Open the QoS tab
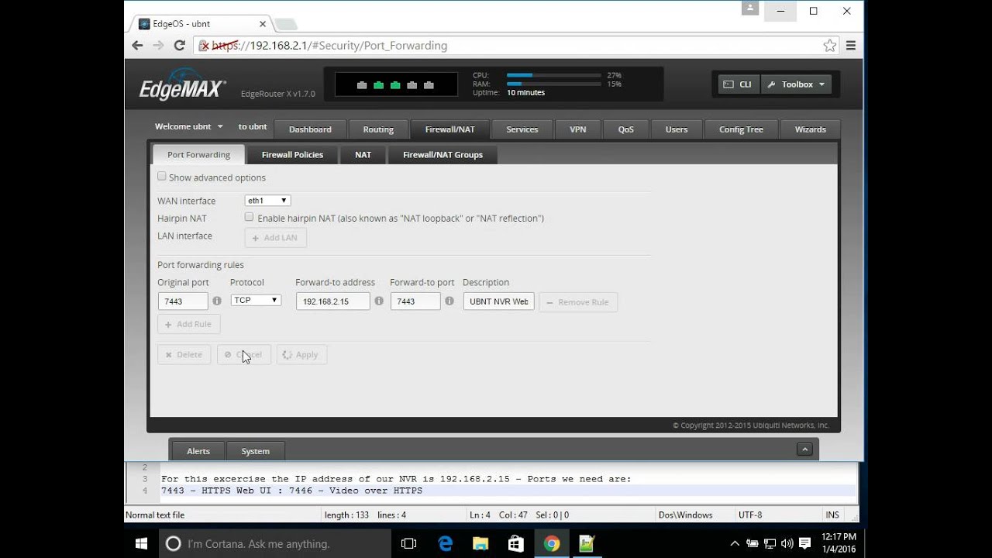 click(626, 129)
